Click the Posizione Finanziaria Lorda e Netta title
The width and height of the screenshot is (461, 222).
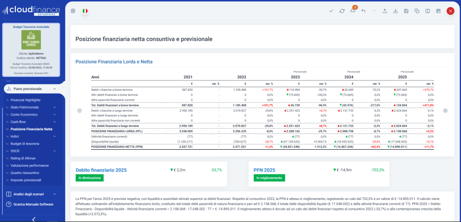click(114, 62)
